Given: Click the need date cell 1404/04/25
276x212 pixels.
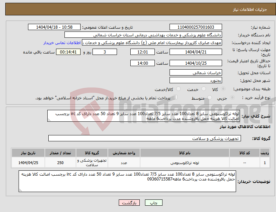Looking at the screenshot, I should 28,163.
